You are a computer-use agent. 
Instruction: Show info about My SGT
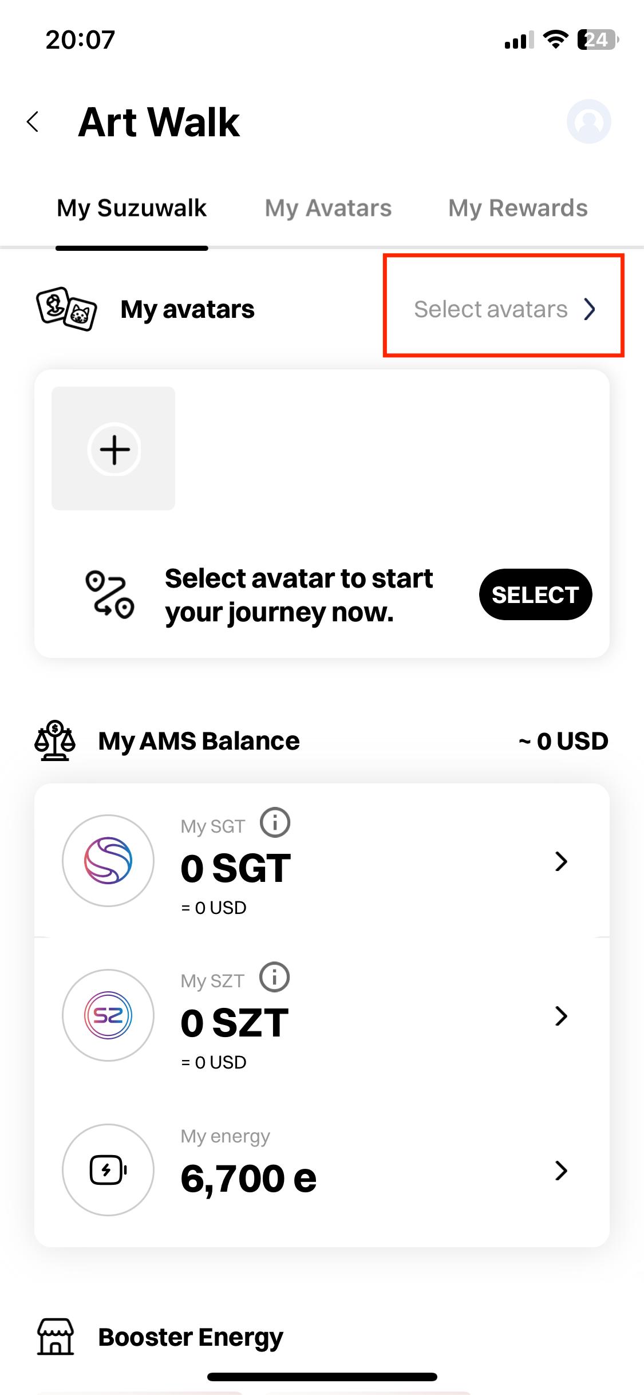(275, 823)
